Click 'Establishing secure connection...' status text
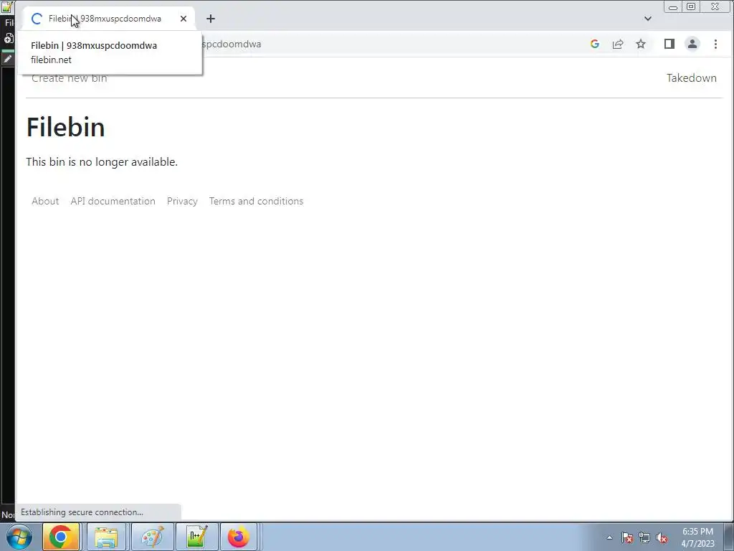 click(x=82, y=512)
